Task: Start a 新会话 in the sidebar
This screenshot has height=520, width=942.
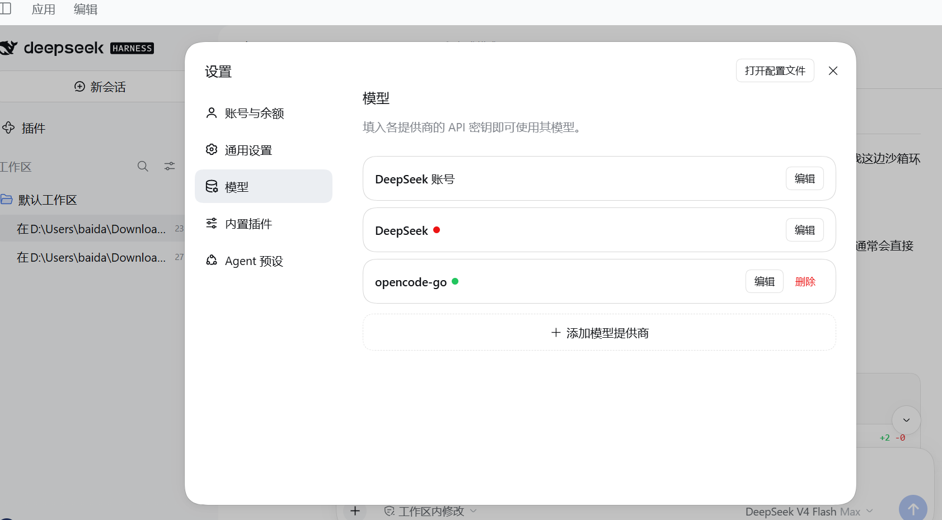Action: (x=100, y=87)
